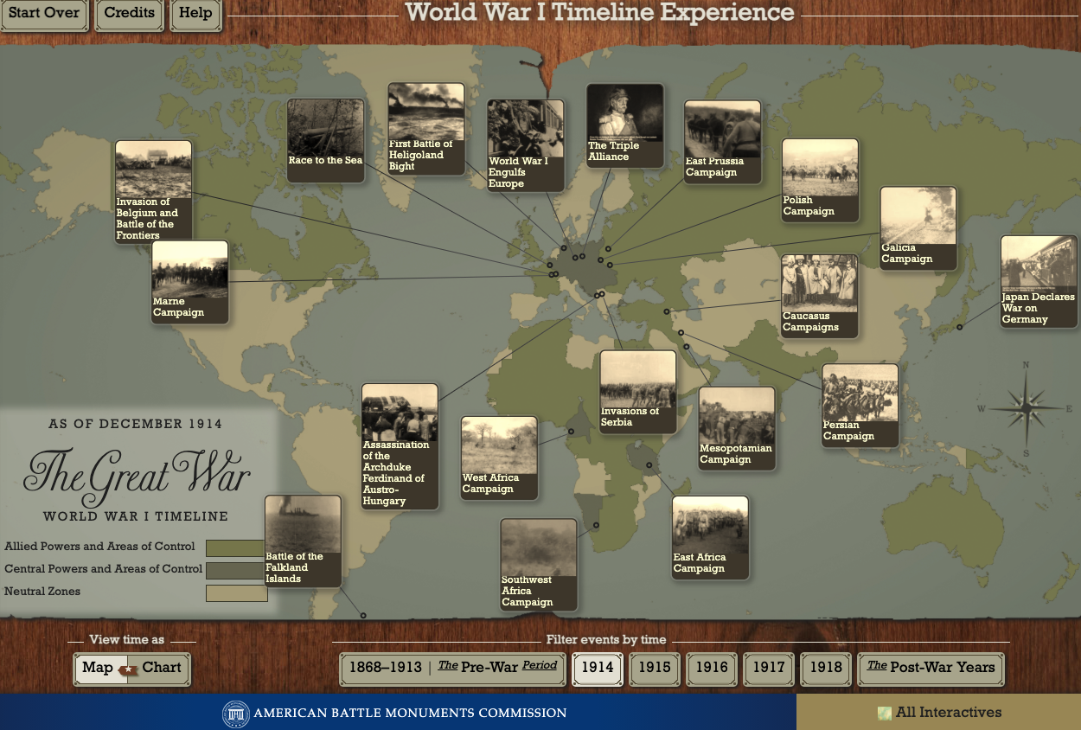Switch time view to Chart
The width and height of the screenshot is (1081, 730).
click(x=162, y=668)
